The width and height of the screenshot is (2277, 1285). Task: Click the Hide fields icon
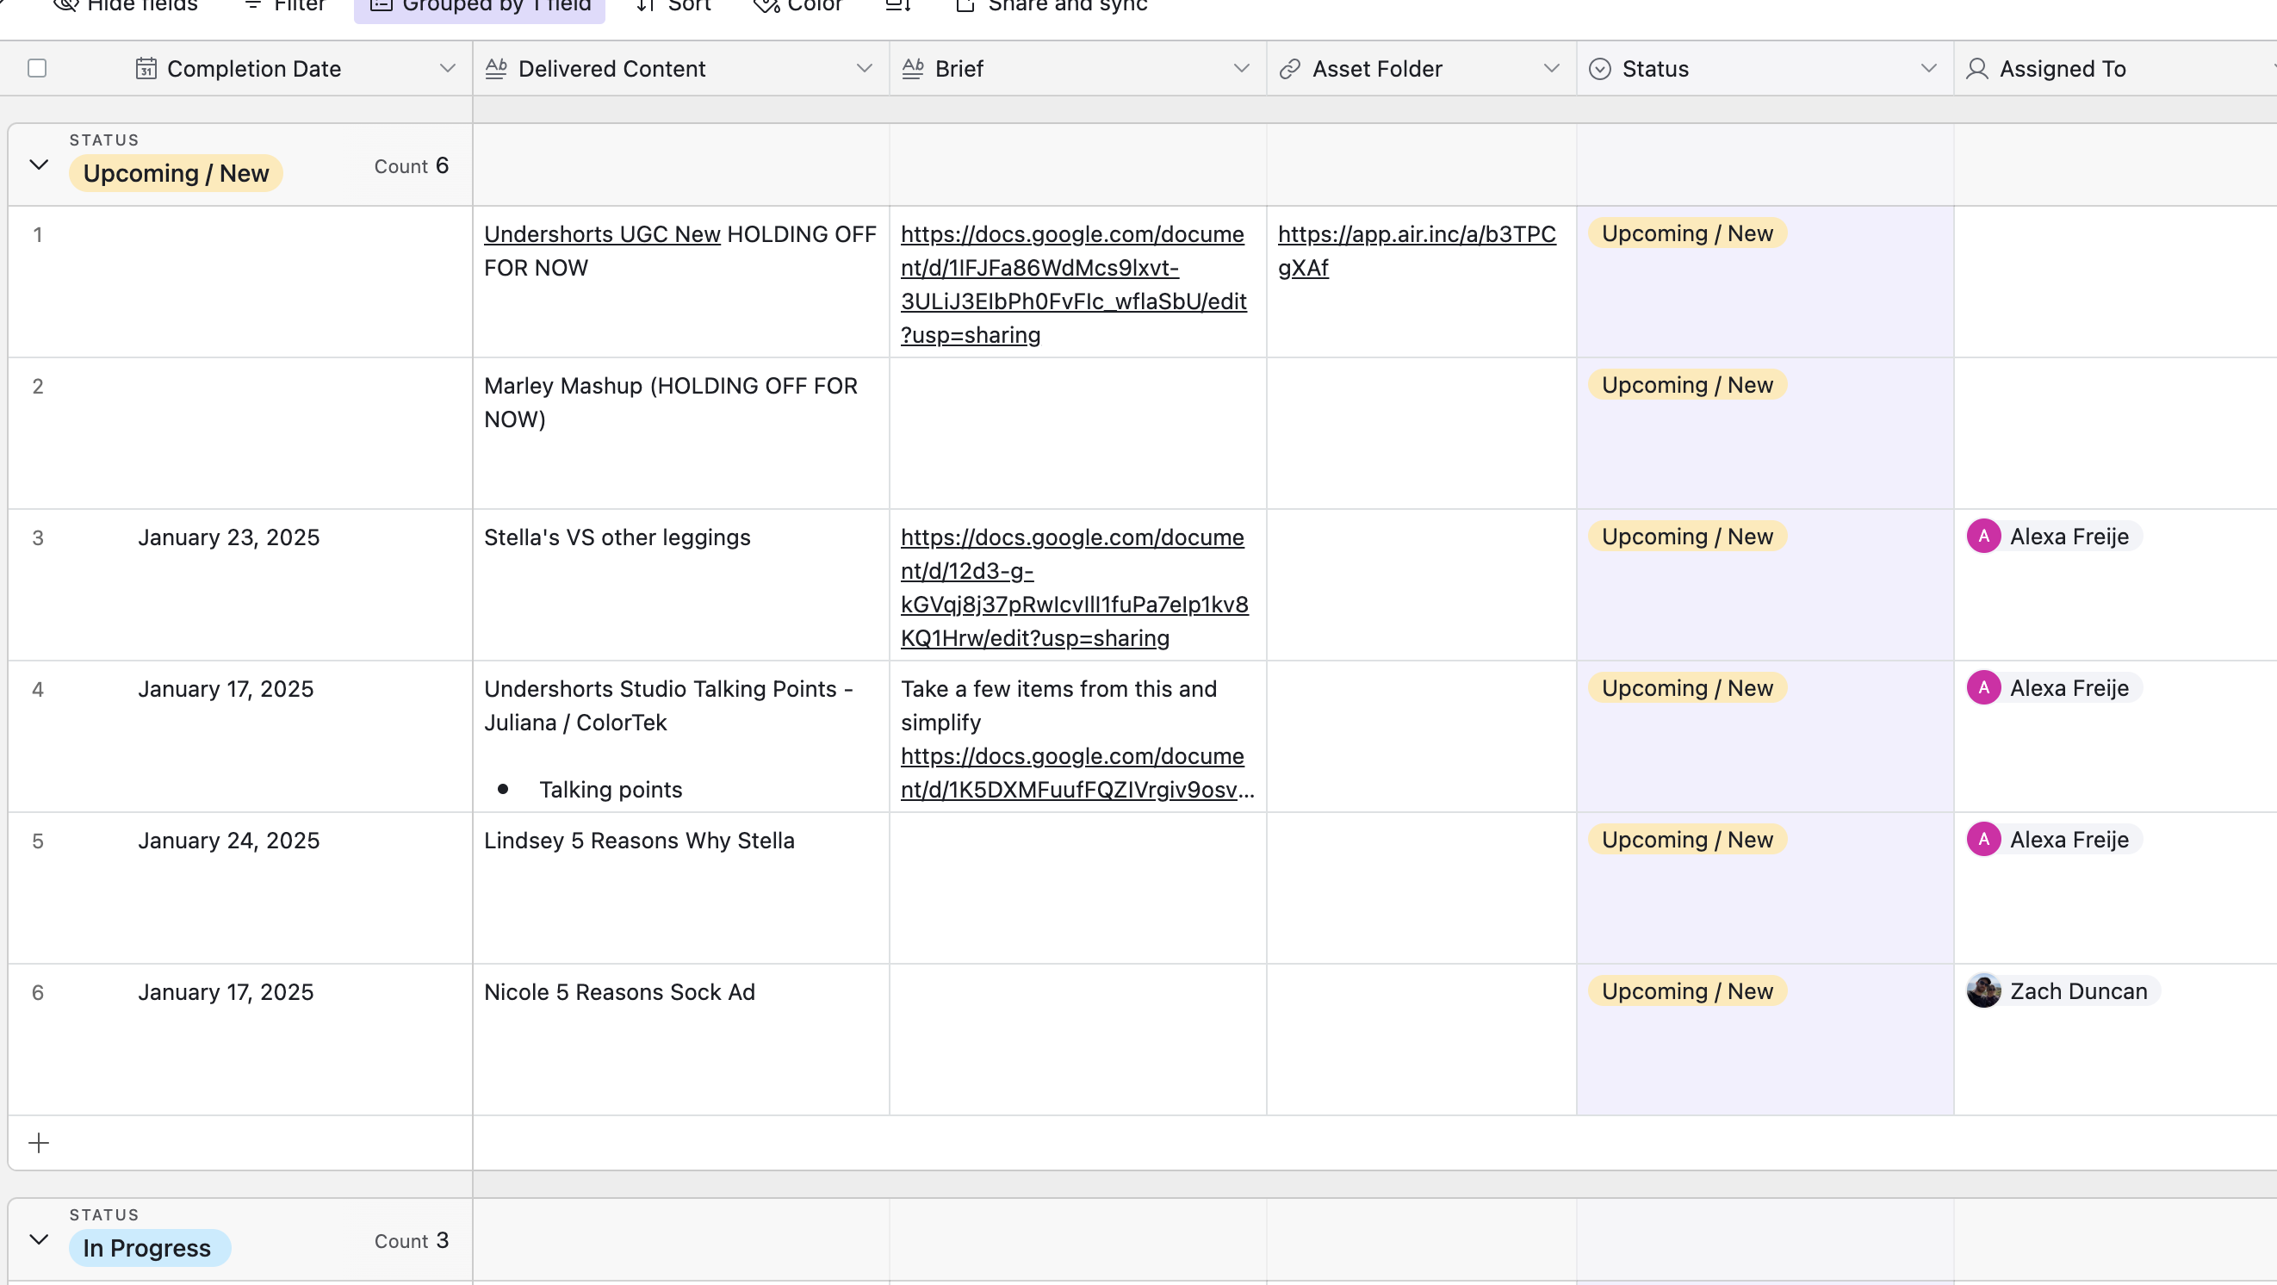[66, 6]
